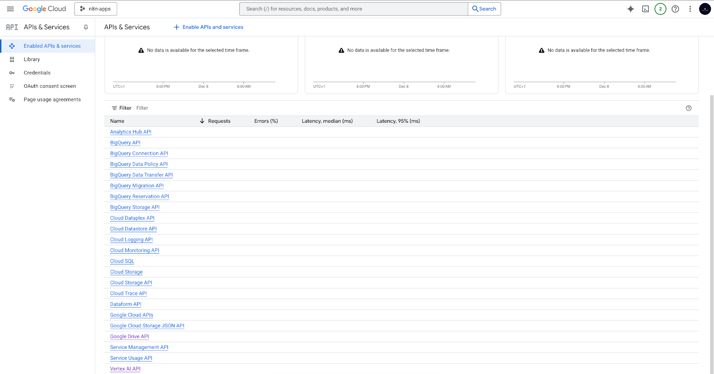Click the OAuth consent screen icon
This screenshot has width=714, height=374.
[12, 86]
